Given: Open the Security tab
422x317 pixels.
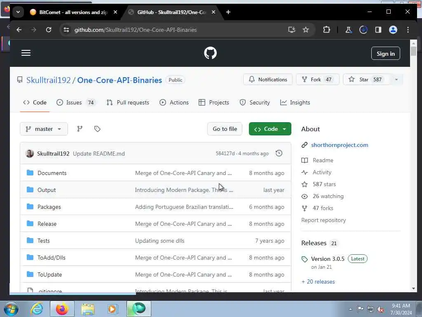Looking at the screenshot, I should click(x=255, y=102).
